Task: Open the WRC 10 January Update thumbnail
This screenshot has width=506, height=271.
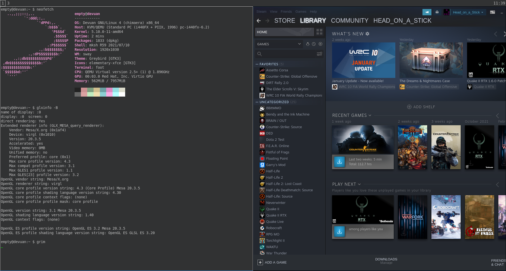Action: click(x=364, y=60)
